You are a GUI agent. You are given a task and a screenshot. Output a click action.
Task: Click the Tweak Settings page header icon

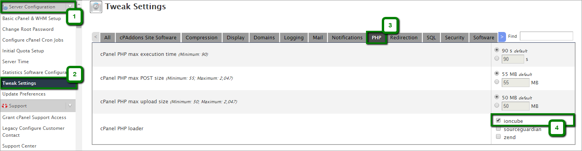(96, 7)
